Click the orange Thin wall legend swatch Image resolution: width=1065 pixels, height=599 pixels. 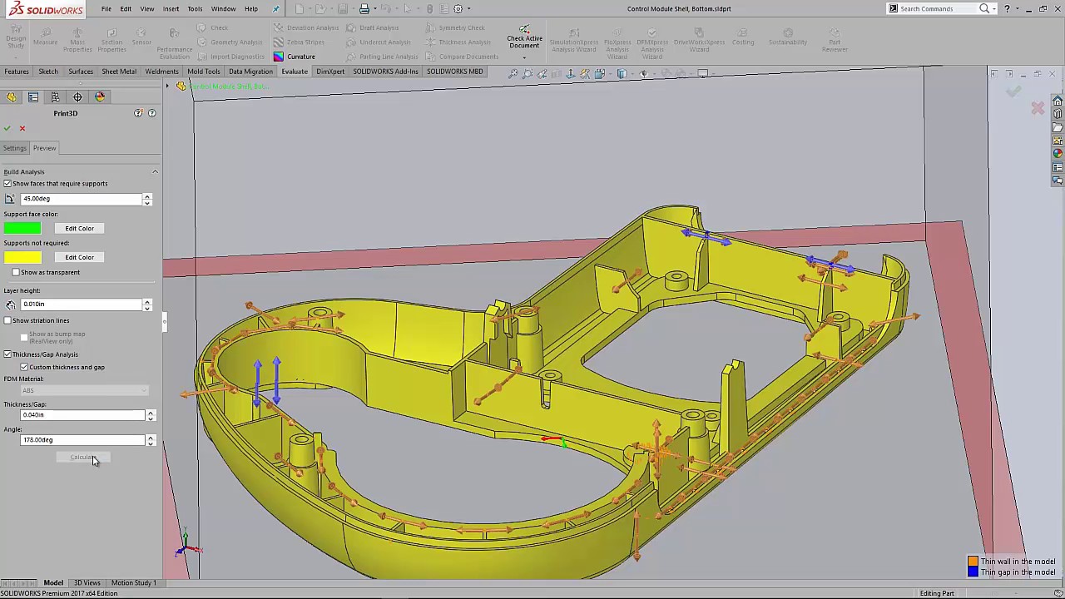tap(973, 562)
